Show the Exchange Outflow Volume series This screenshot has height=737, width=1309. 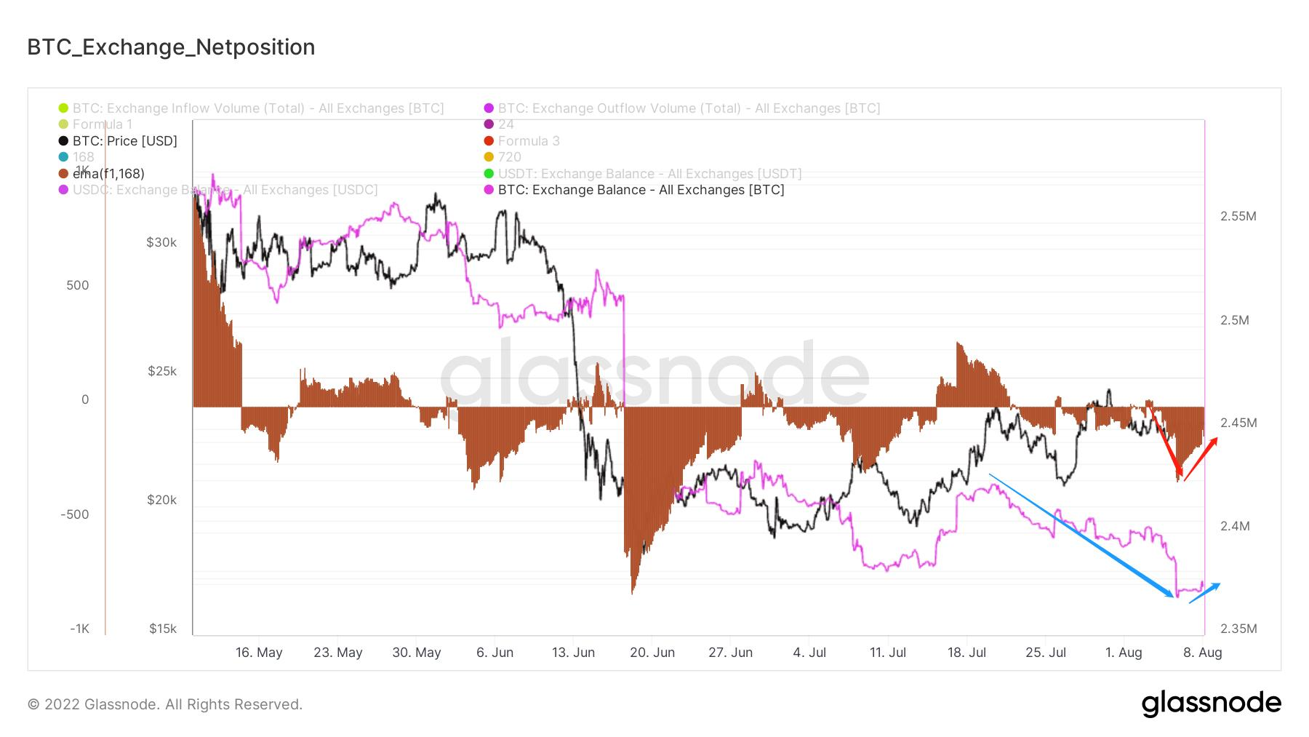(x=689, y=108)
